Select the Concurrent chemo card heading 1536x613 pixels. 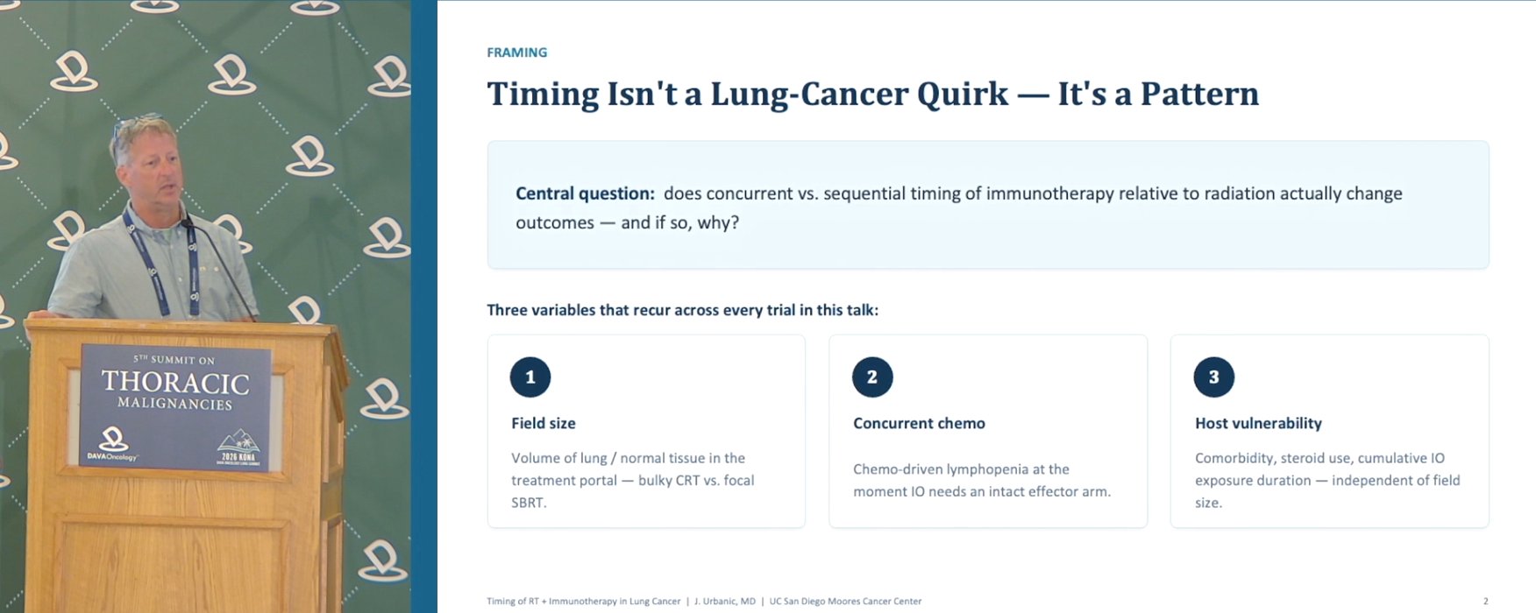tap(919, 423)
